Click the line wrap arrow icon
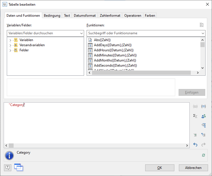Image resolution: width=212 pixels, height=176 pixels. [x=203, y=135]
